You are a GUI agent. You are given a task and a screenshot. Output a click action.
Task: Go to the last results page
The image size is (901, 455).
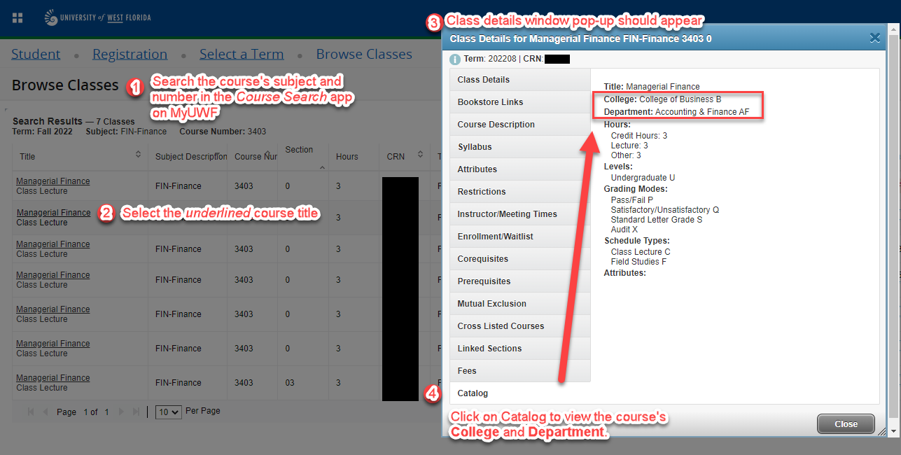[x=137, y=412]
